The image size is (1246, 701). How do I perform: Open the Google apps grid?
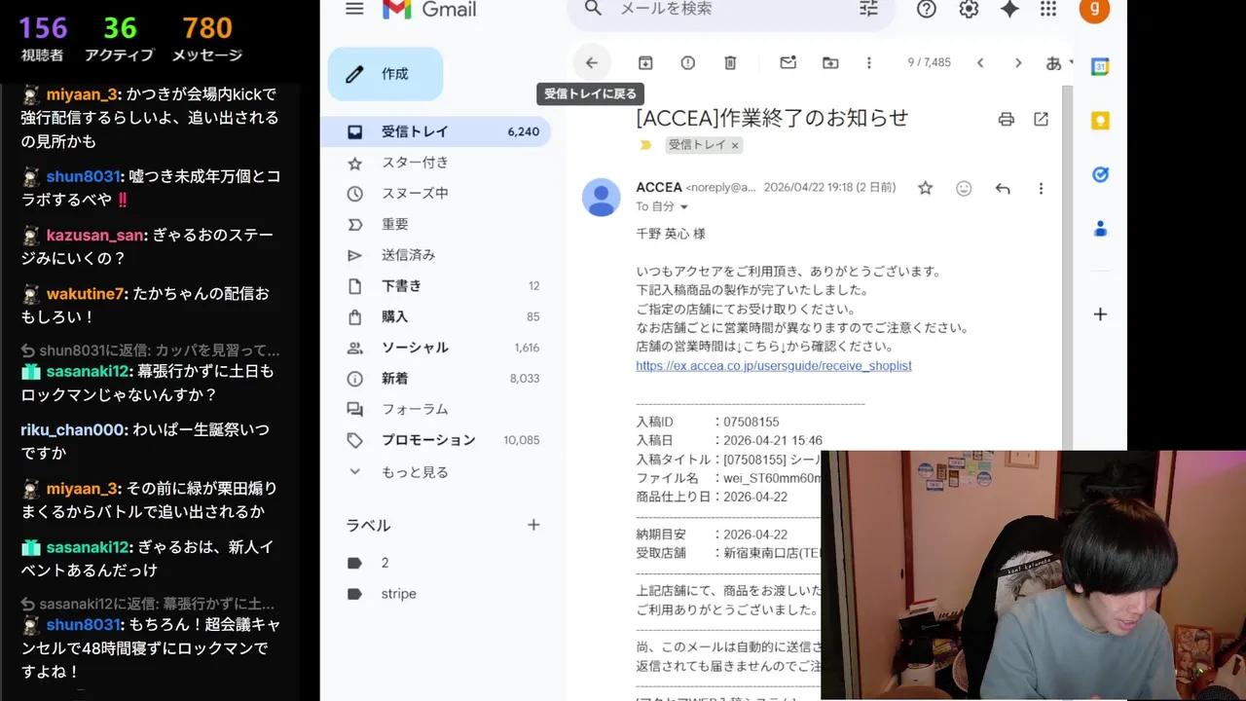pyautogui.click(x=1048, y=9)
